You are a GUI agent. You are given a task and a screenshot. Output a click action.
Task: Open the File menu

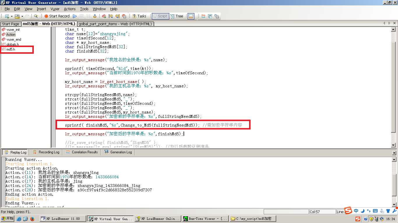point(7,9)
